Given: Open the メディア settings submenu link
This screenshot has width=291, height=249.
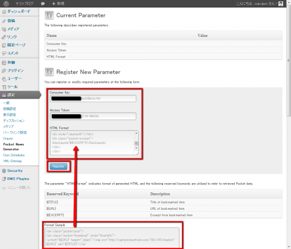Looking at the screenshot, I should (8, 126).
